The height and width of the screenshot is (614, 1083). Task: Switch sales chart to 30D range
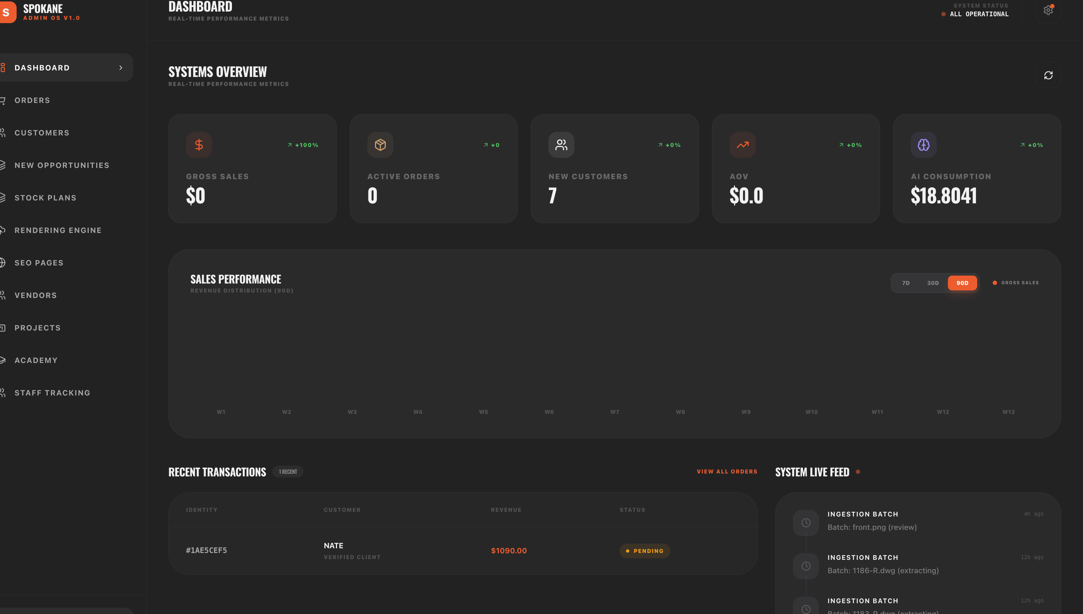click(x=933, y=283)
